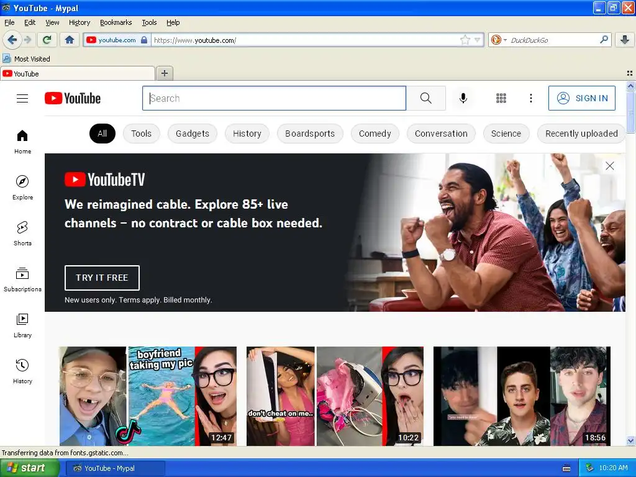
Task: Click the YouTube search input field
Action: (x=274, y=98)
